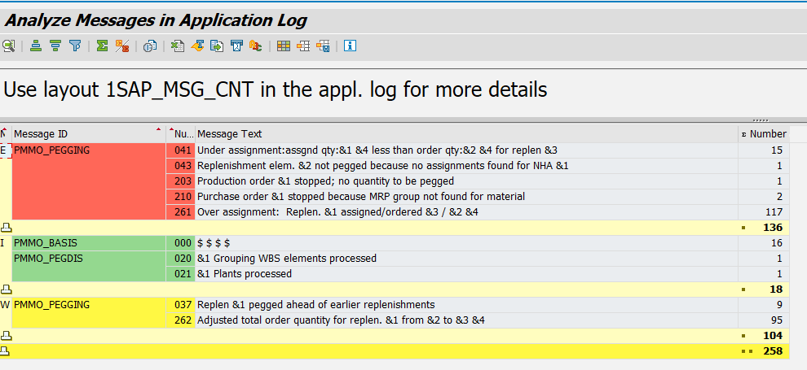Save the layout icon

point(324,46)
